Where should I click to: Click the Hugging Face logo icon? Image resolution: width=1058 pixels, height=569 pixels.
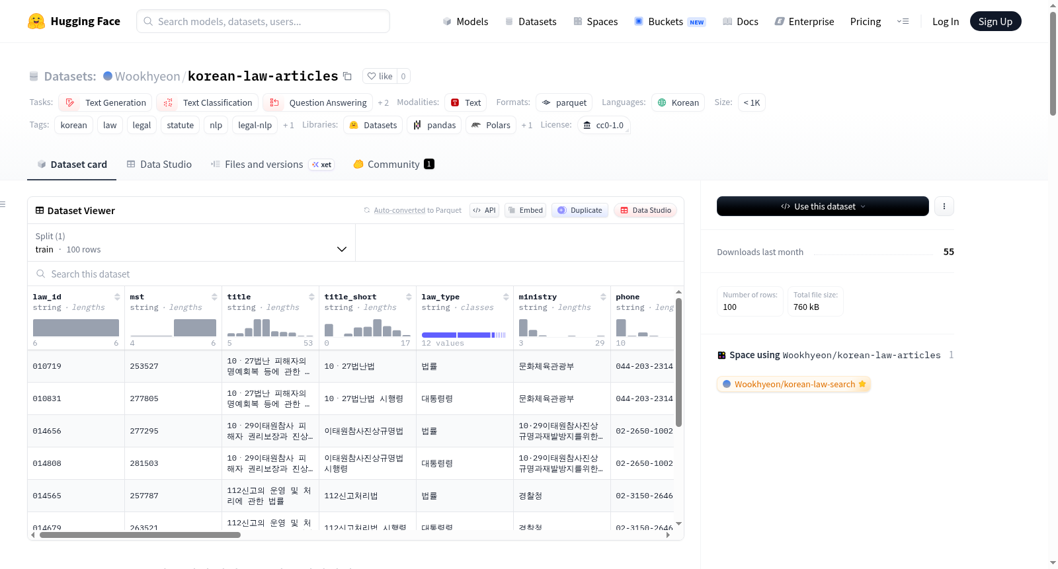click(x=36, y=21)
